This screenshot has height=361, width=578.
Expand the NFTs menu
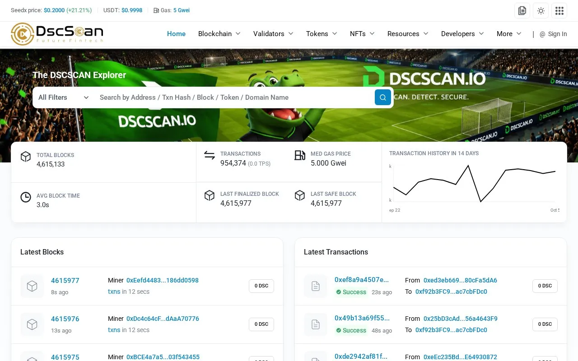pos(362,34)
